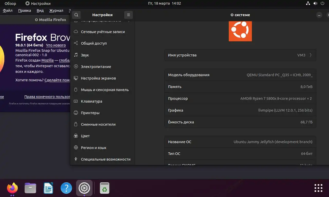This screenshot has height=197, width=329.
Task: Open the Trash from the dock
Action: pyautogui.click(x=105, y=188)
